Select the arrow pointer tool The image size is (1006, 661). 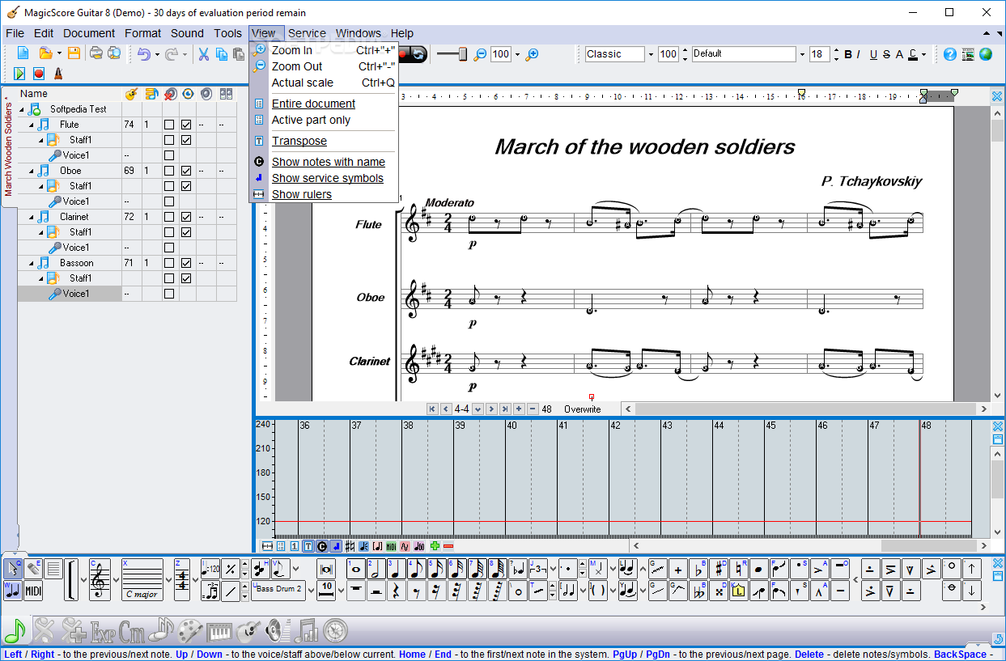click(x=13, y=569)
